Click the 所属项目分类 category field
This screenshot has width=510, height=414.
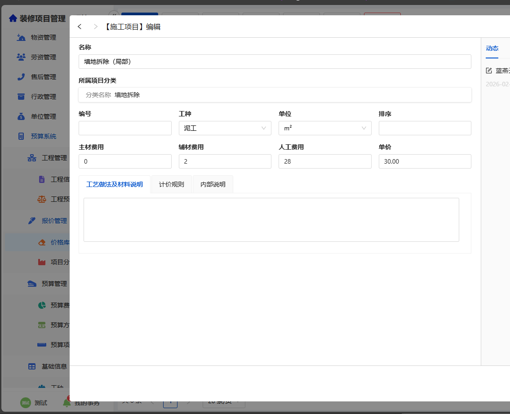pos(275,95)
